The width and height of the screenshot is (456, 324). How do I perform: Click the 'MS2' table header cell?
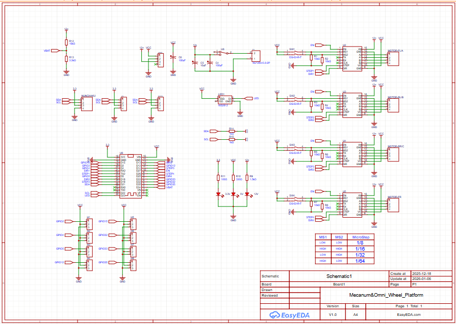(339, 237)
